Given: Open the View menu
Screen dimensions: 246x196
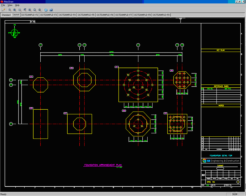Looking at the screenshot, I should [x=10, y=5].
